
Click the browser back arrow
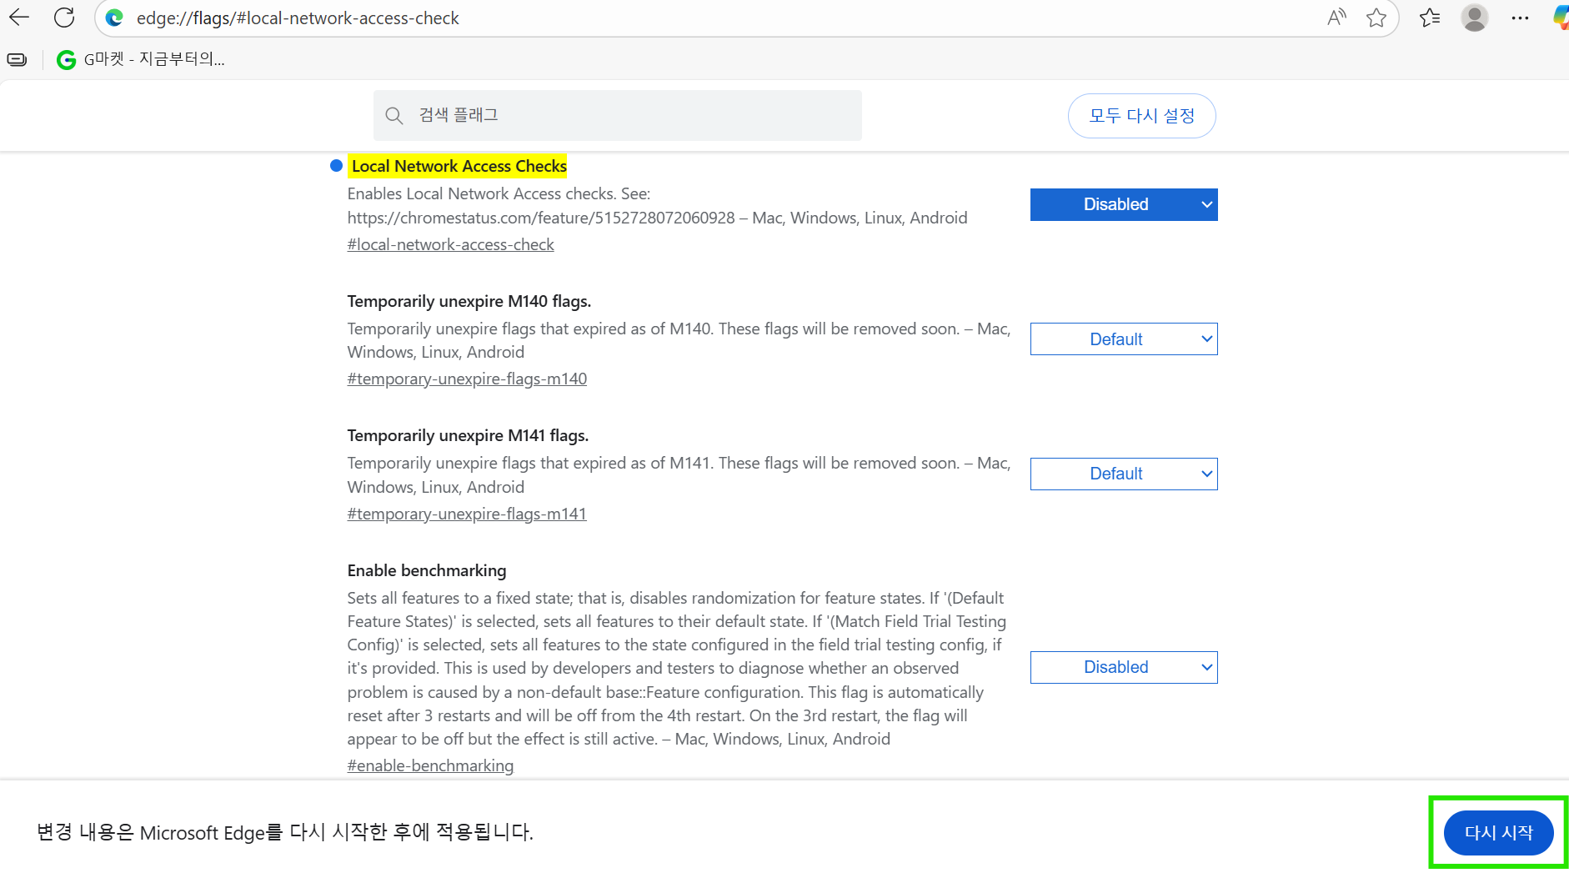19,18
